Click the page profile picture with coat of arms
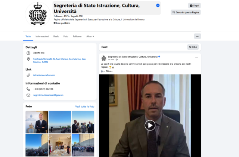 tap(38, 14)
